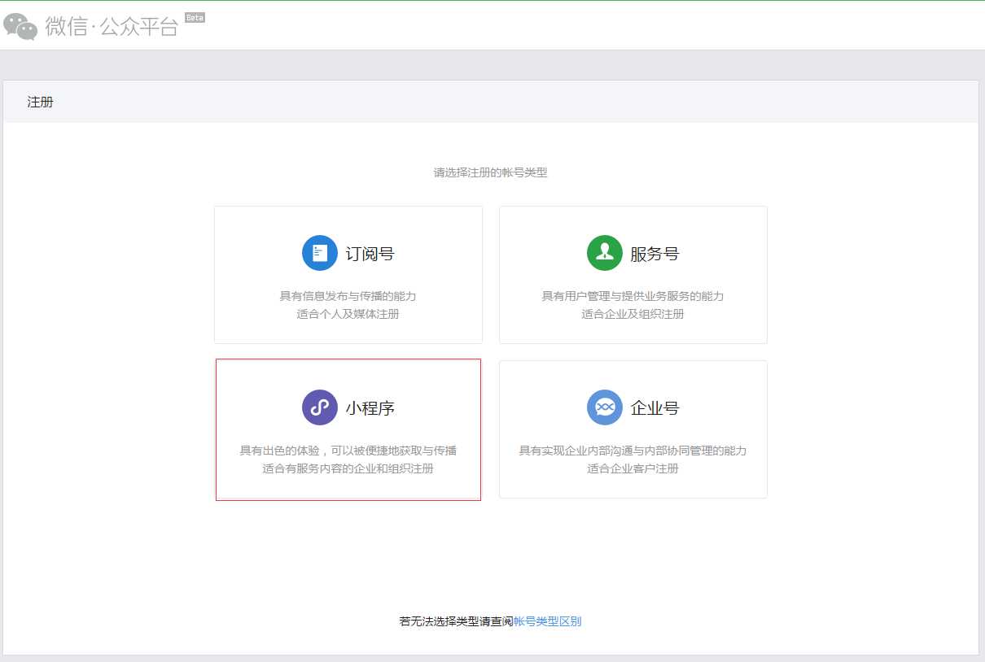
Task: Click text 适合个人及媒体注册
Action: (348, 314)
